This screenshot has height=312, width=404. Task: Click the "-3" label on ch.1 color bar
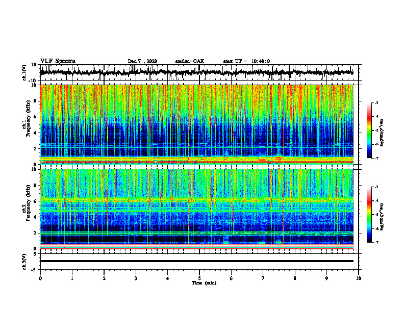pos(376,102)
